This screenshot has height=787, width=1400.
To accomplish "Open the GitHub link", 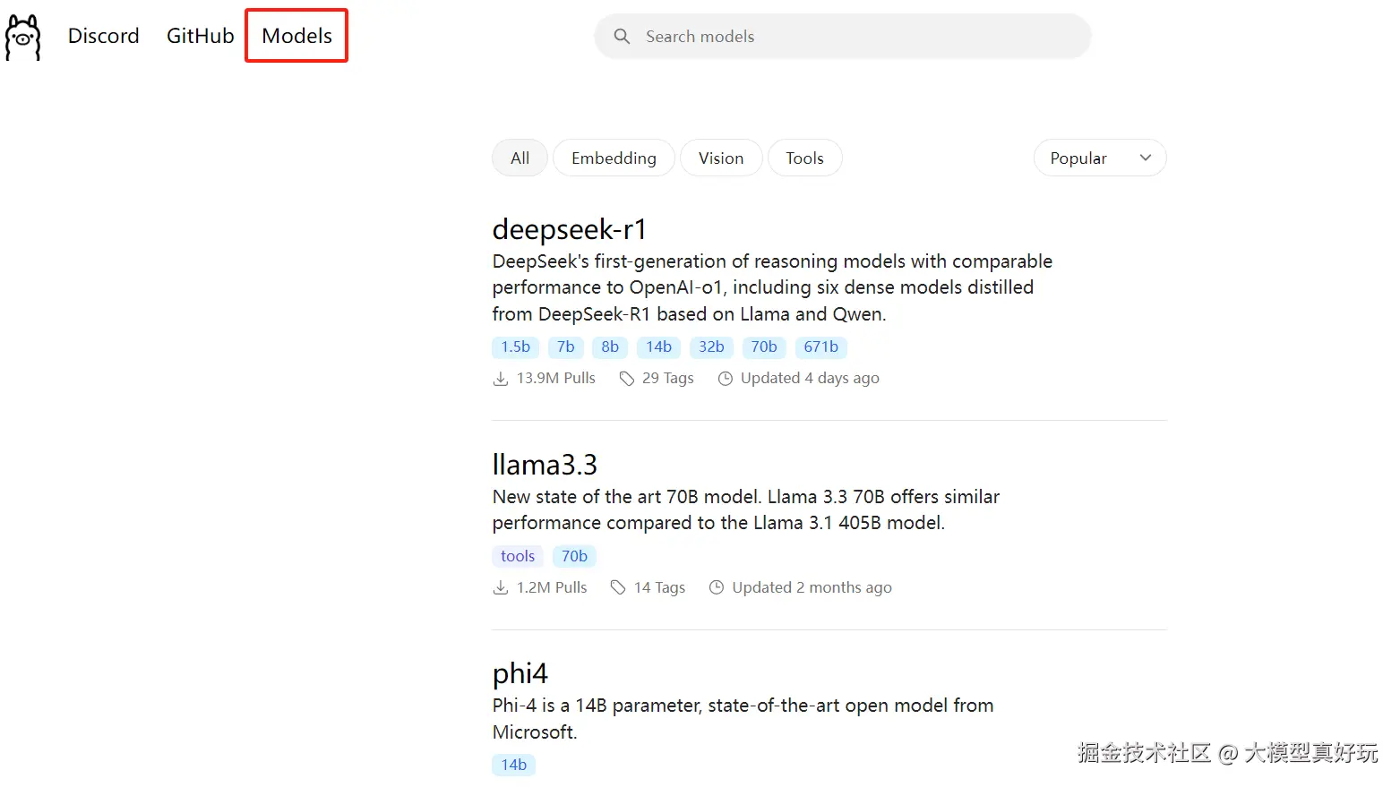I will pyautogui.click(x=201, y=36).
